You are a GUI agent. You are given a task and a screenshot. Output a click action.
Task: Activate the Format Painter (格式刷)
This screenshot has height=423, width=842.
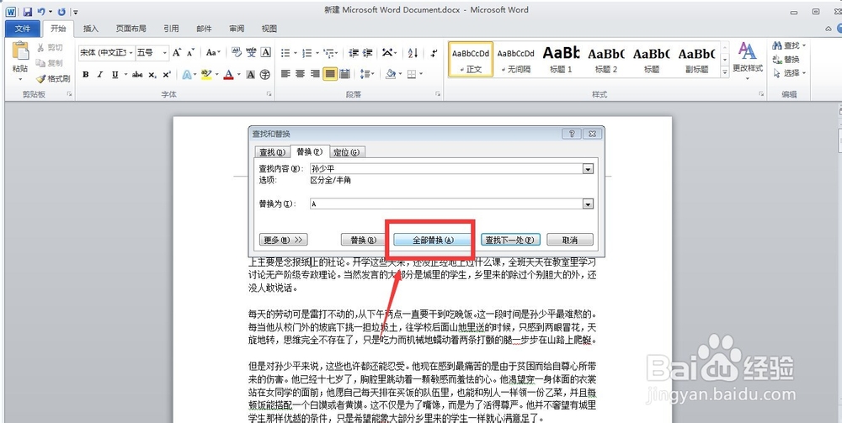[x=53, y=78]
